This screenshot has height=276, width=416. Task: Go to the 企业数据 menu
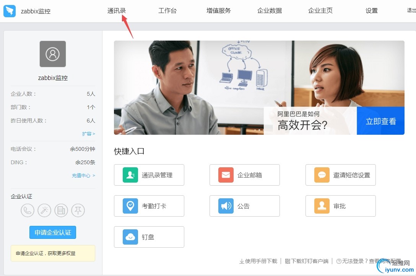coord(270,11)
